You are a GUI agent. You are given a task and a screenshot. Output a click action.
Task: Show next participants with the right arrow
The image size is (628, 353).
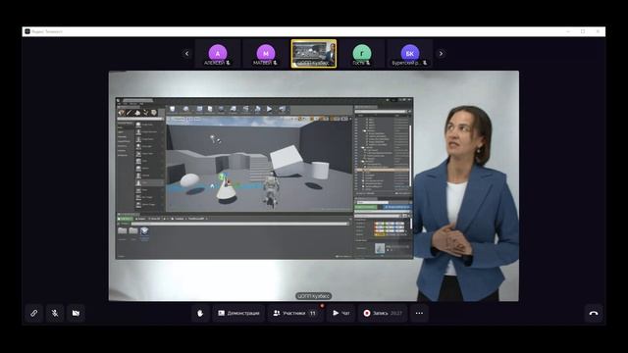click(441, 53)
